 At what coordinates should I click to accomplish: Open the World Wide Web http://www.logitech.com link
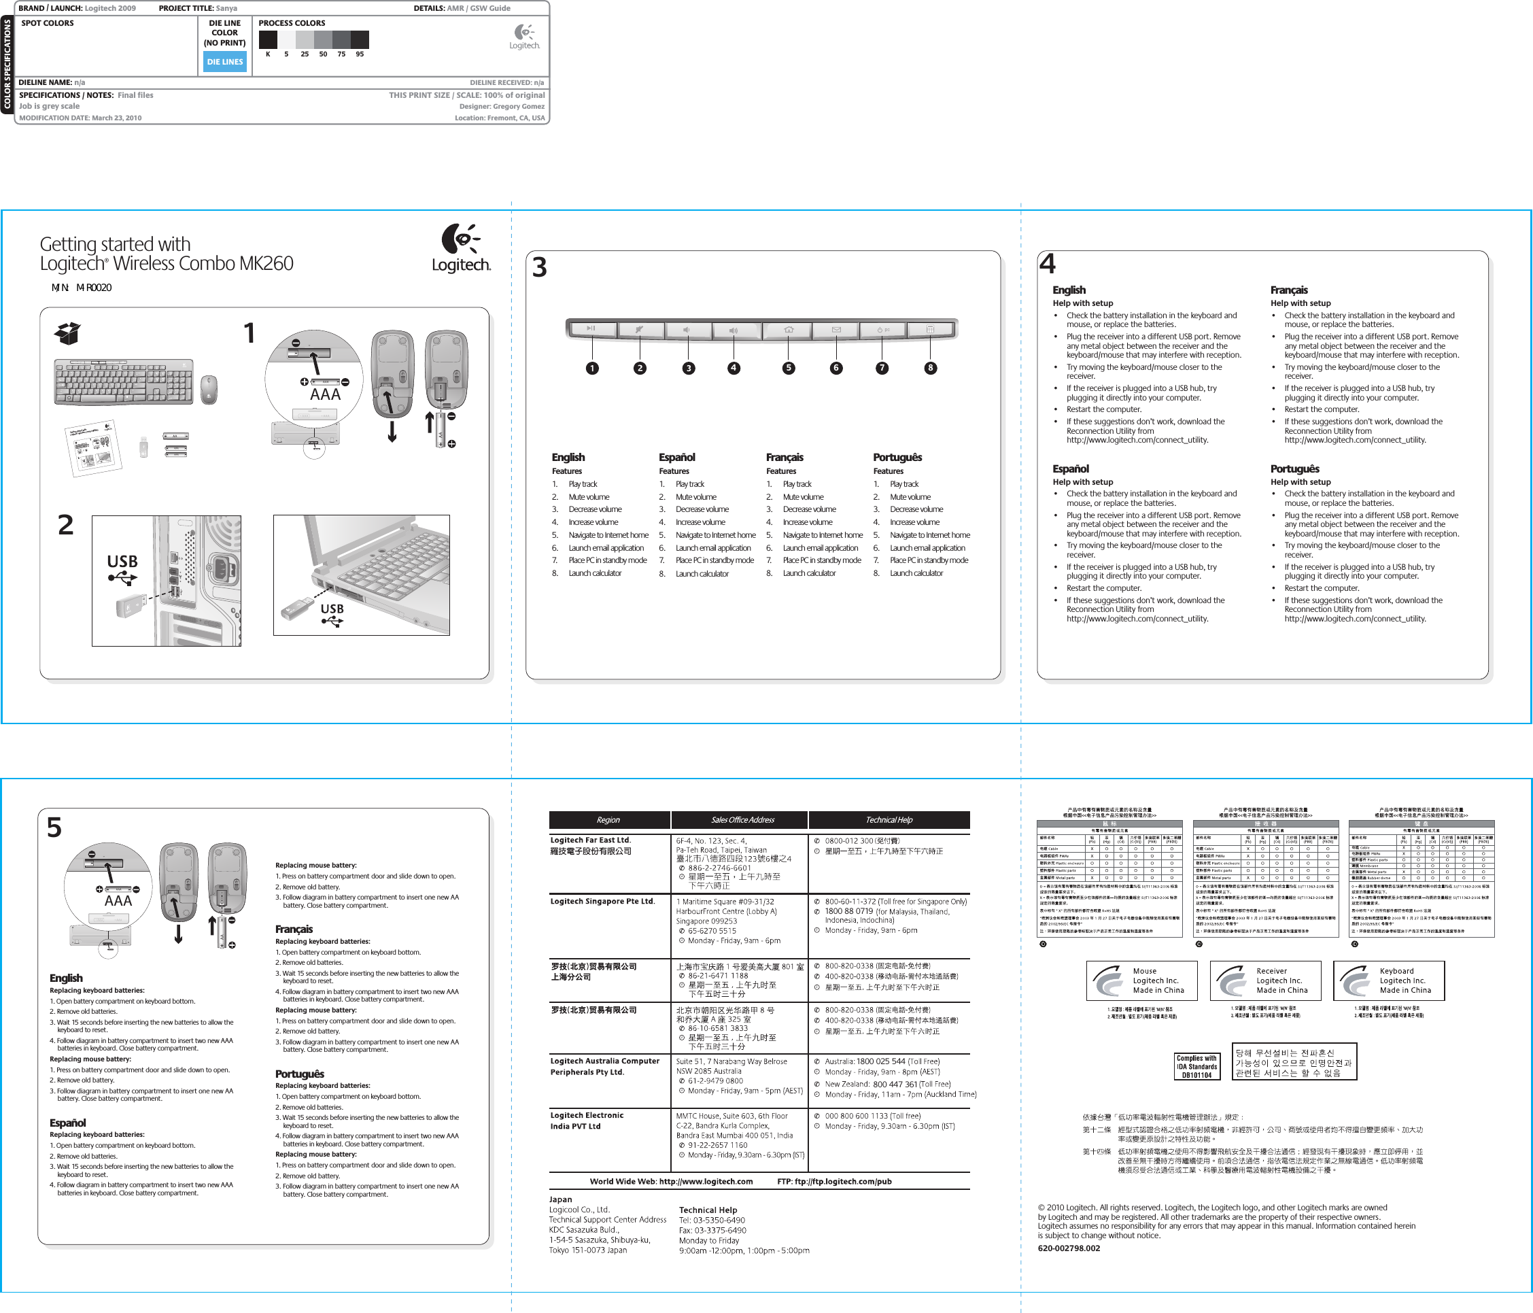(x=671, y=1181)
